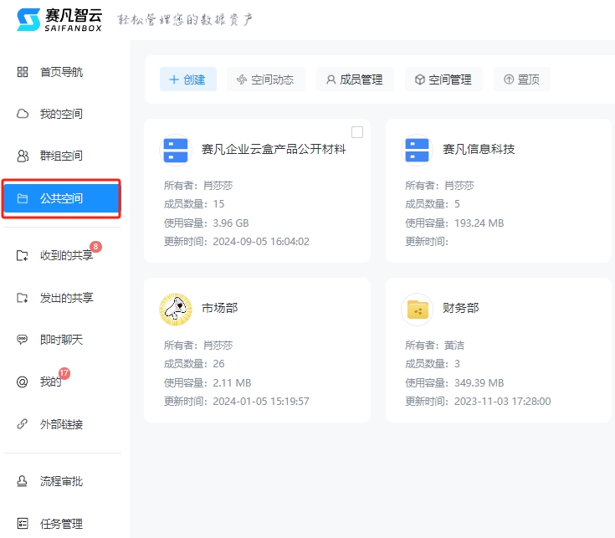Click the checklist icon for 任务管理
615x538 pixels.
click(x=23, y=524)
